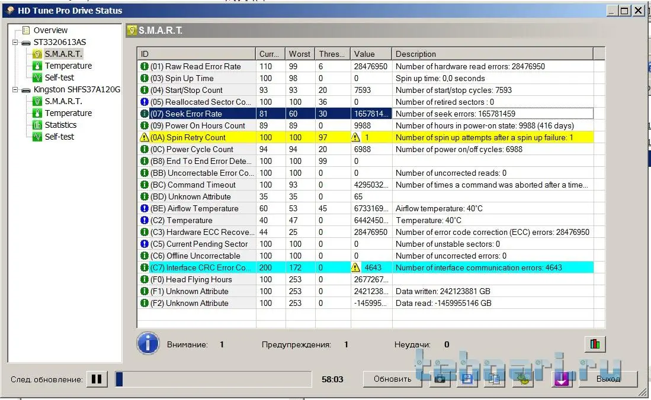Select (05) Reallocated Sector Count row
651x400 pixels.
365,102
